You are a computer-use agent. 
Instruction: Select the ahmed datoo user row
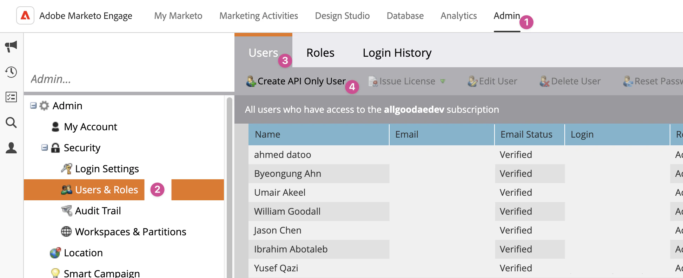click(466, 155)
